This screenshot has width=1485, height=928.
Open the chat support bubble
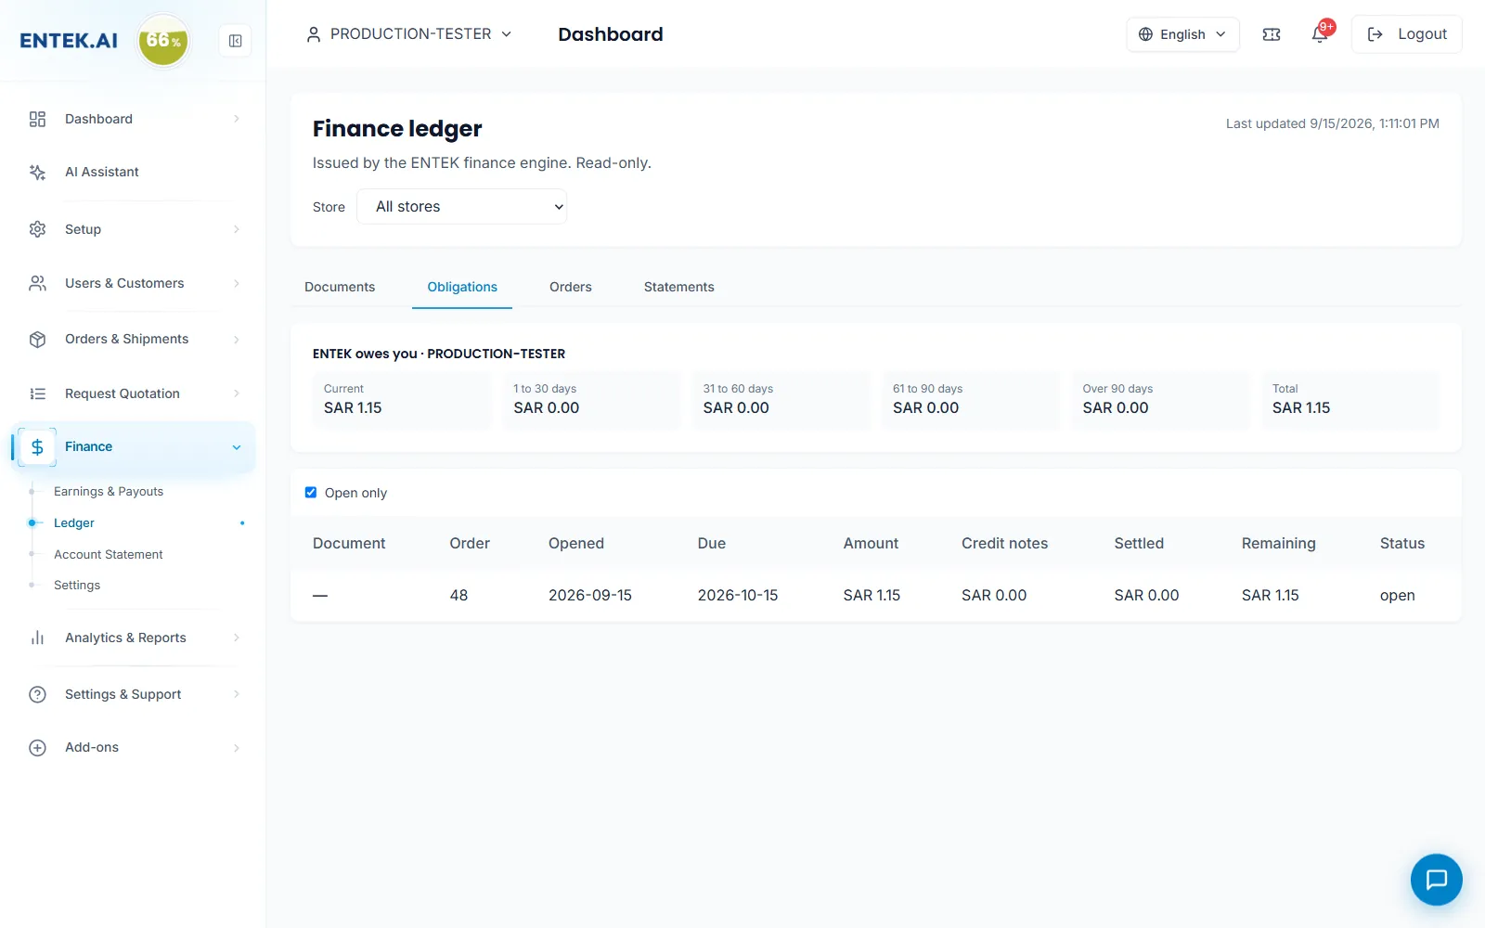point(1436,879)
